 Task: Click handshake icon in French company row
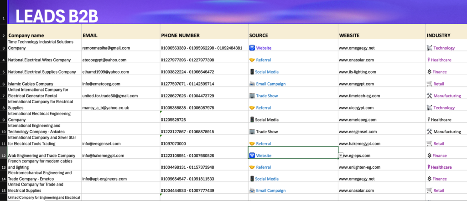coord(252,167)
